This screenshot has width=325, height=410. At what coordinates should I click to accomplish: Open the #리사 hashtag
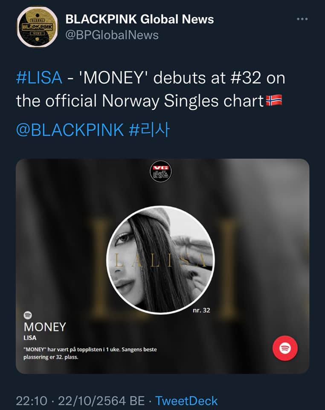(x=149, y=130)
